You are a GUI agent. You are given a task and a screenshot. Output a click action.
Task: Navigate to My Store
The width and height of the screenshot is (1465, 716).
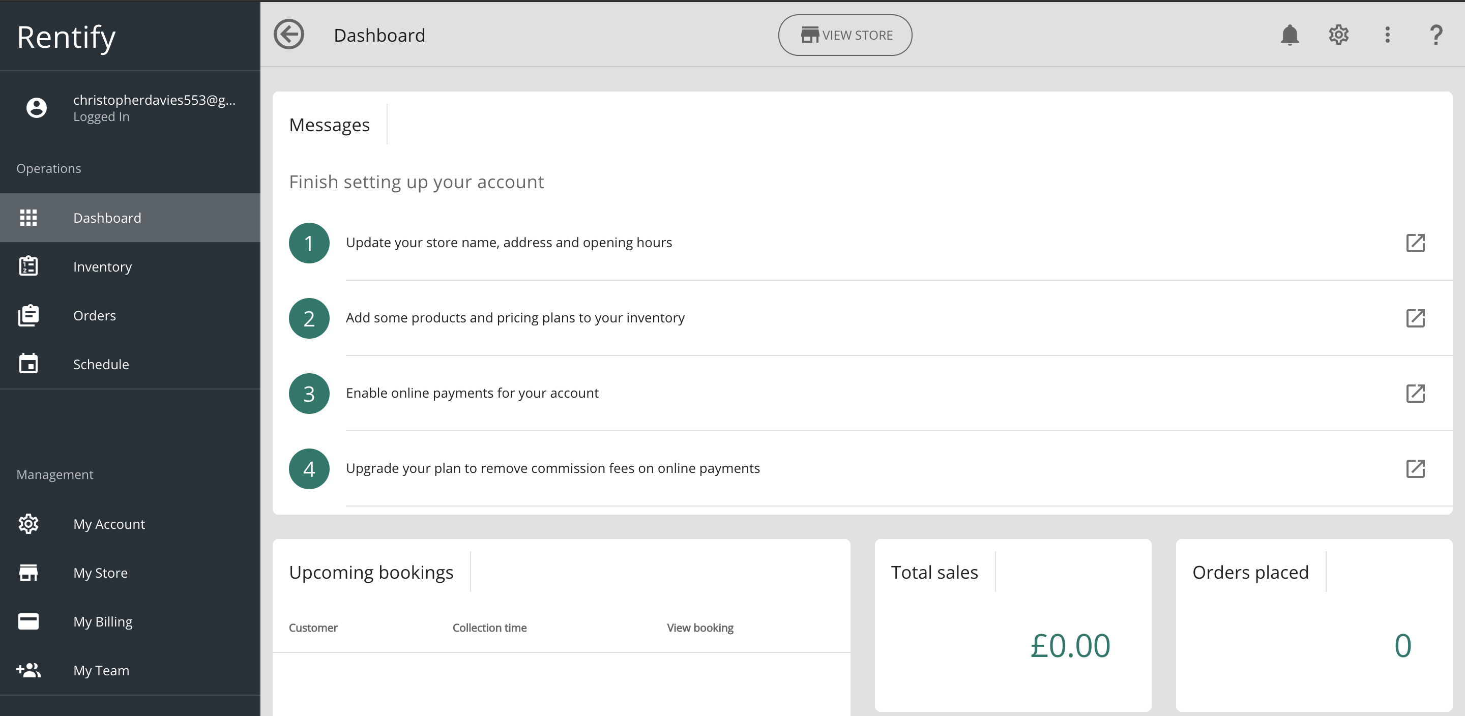coord(100,573)
